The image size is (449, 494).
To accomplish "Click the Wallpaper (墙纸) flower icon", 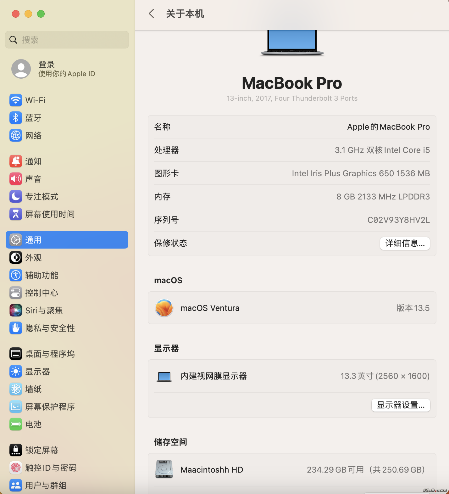I will click(x=16, y=389).
